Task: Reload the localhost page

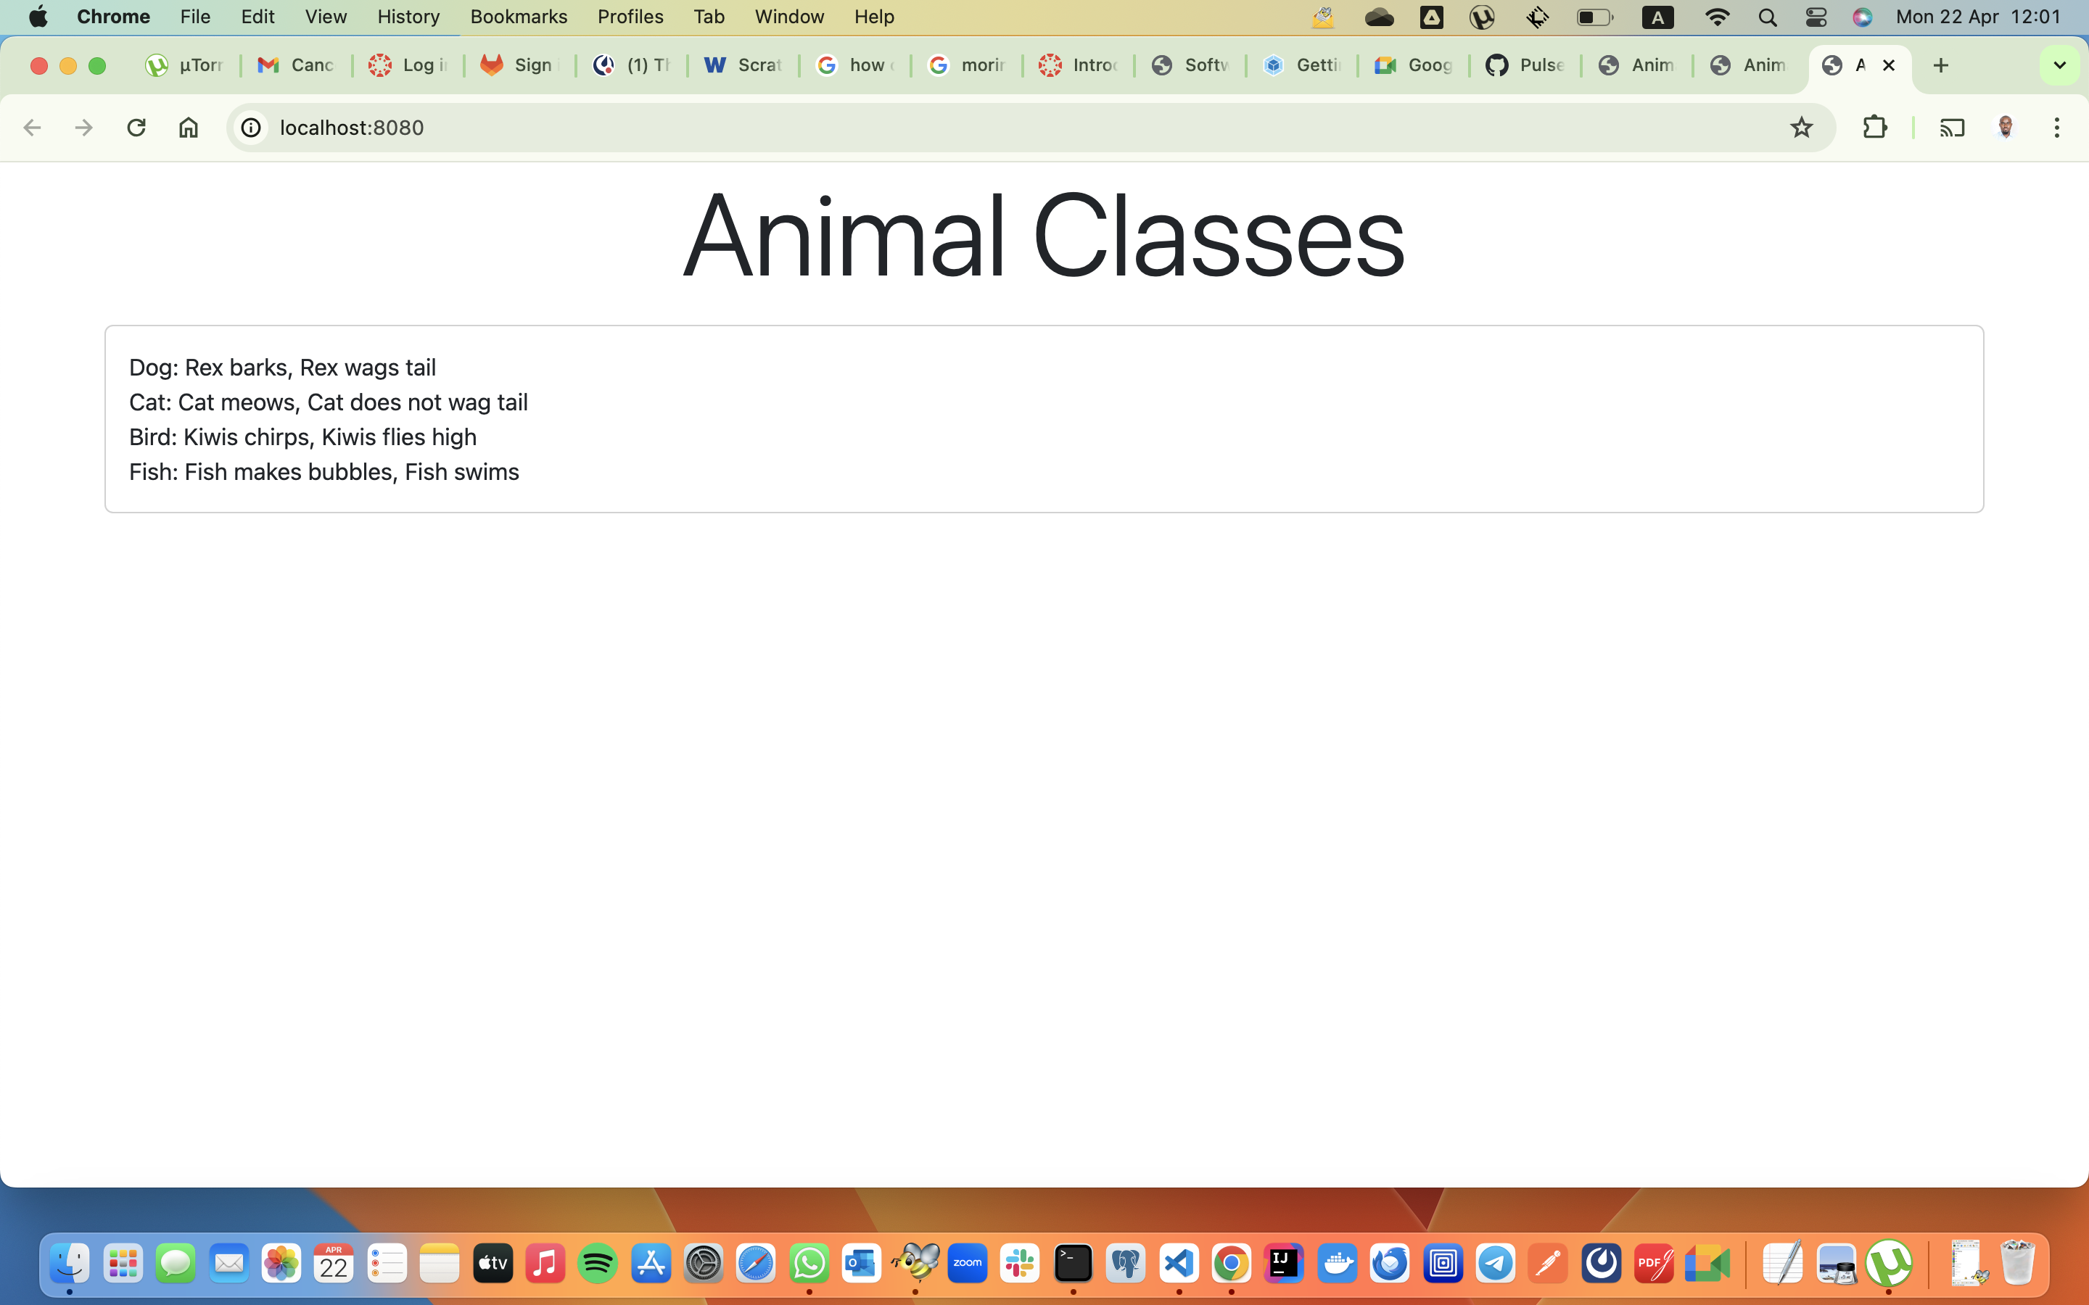Action: [136, 128]
